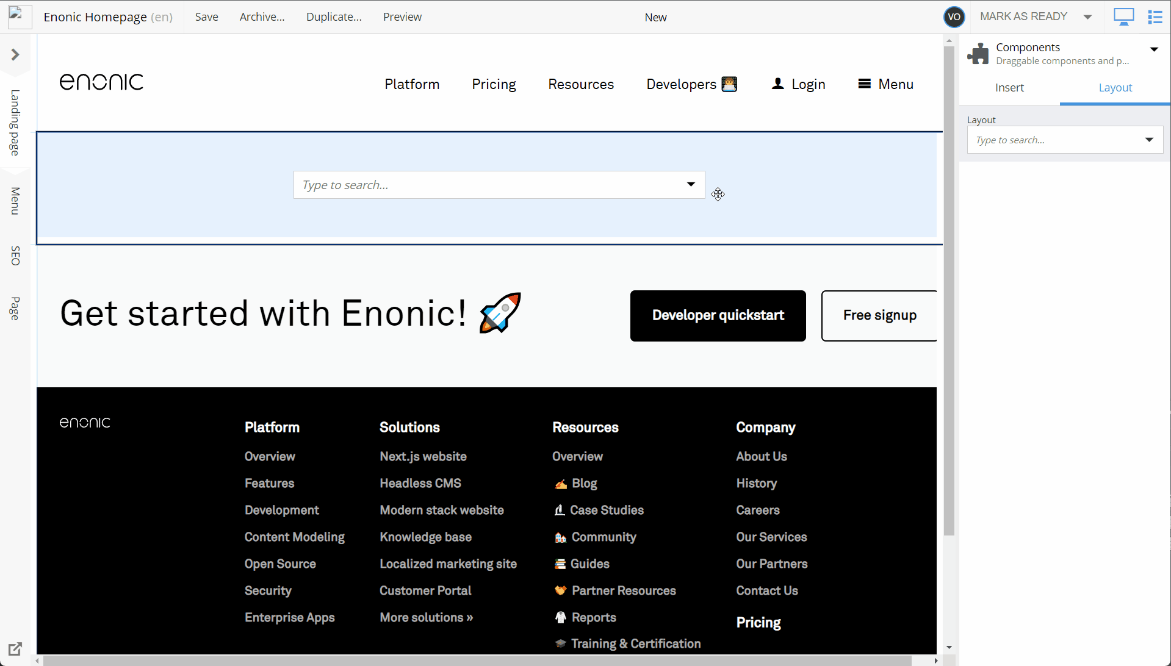
Task: Open footer Security link
Action: point(268,590)
